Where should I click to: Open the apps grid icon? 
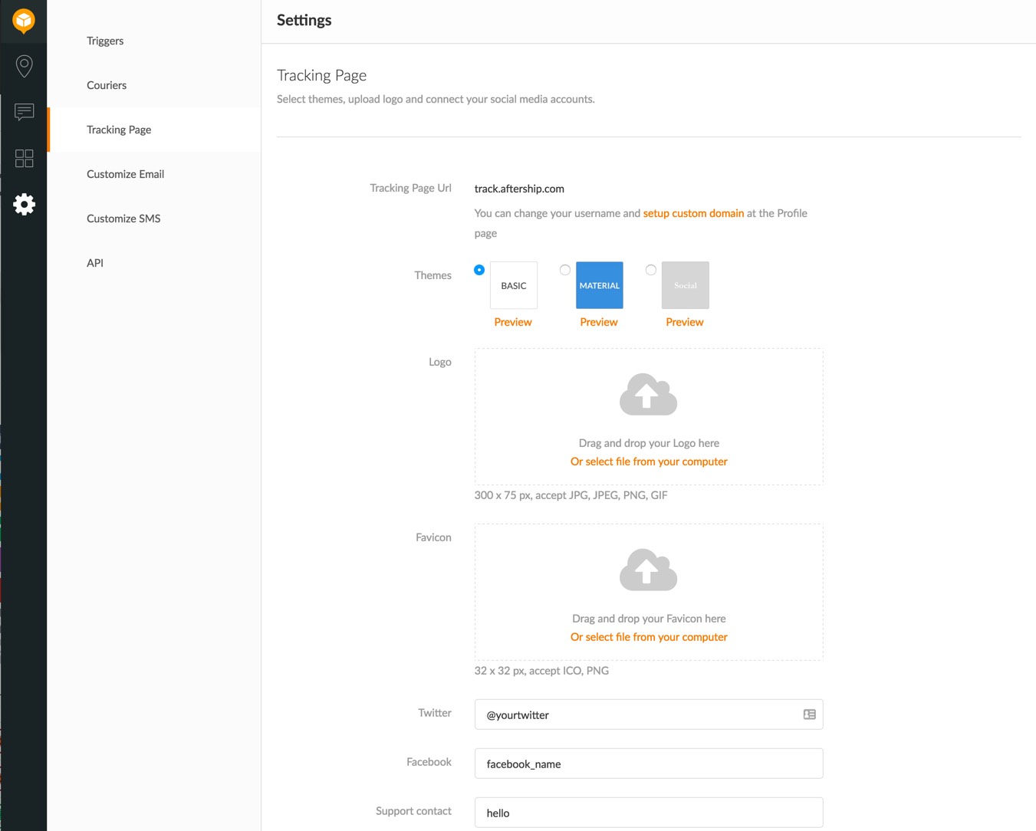coord(24,158)
